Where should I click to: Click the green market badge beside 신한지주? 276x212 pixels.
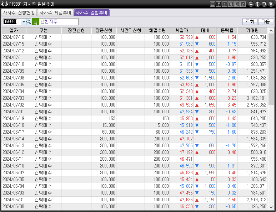click(x=36, y=22)
